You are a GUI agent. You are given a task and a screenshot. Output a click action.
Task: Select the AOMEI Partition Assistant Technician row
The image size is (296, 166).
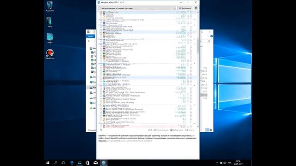147,96
